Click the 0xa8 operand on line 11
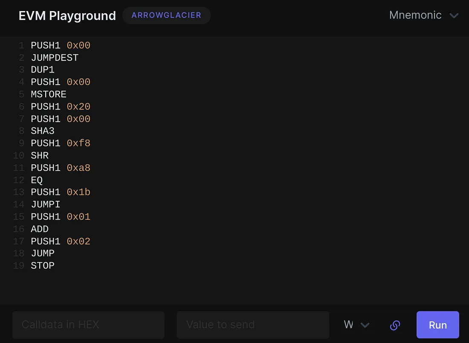 click(x=78, y=168)
